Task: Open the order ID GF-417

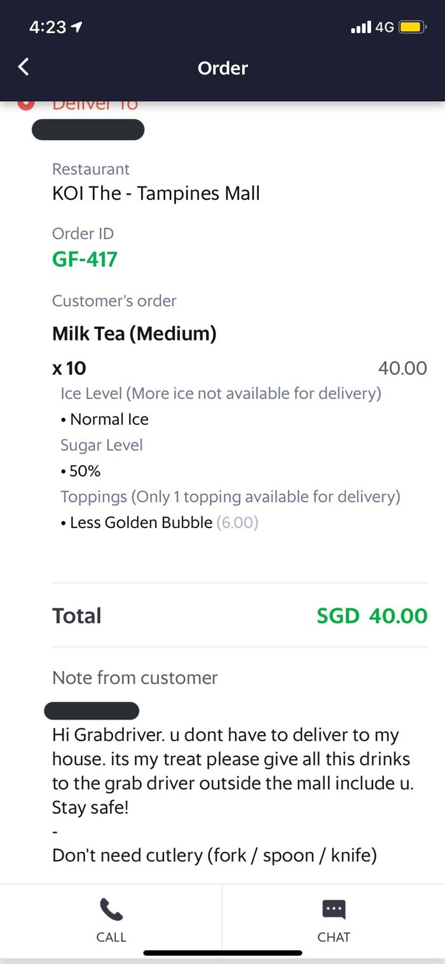Action: (x=85, y=259)
